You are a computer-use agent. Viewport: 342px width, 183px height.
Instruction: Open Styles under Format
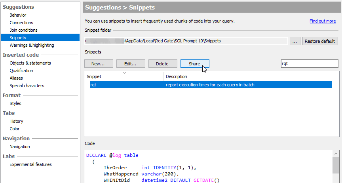(15, 103)
